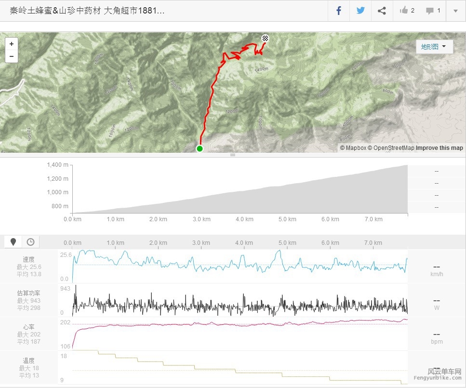This screenshot has width=466, height=388.
Task: Give kudos with thumbs-up icon
Action: 407,11
